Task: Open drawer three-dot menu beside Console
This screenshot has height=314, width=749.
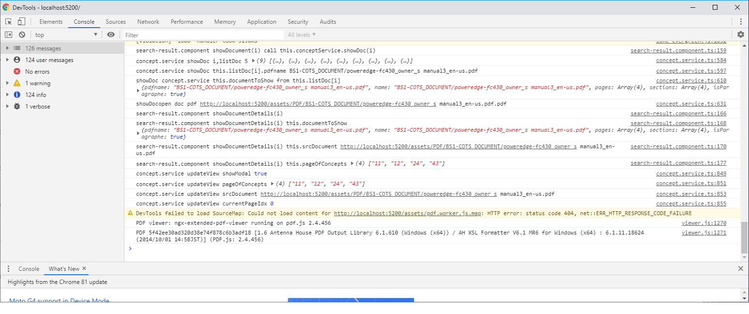Action: tap(8, 268)
